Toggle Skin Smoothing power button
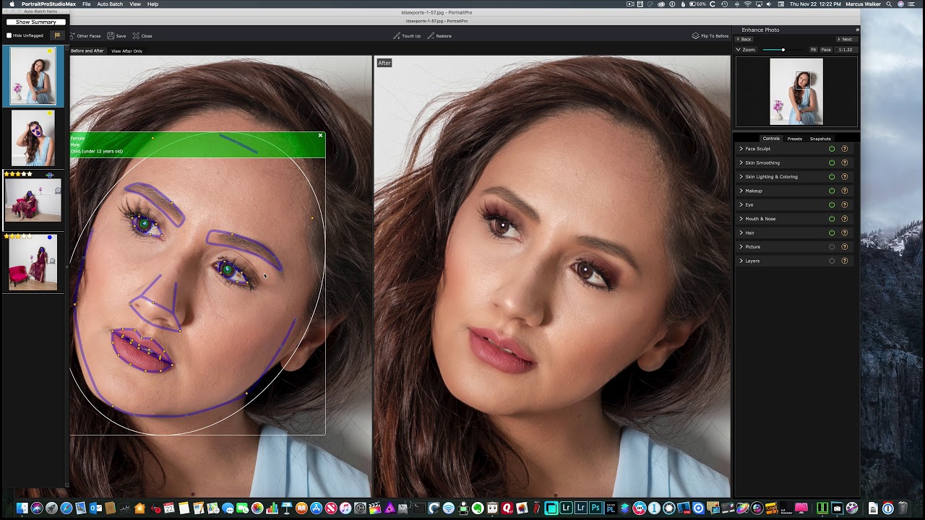 pos(832,162)
